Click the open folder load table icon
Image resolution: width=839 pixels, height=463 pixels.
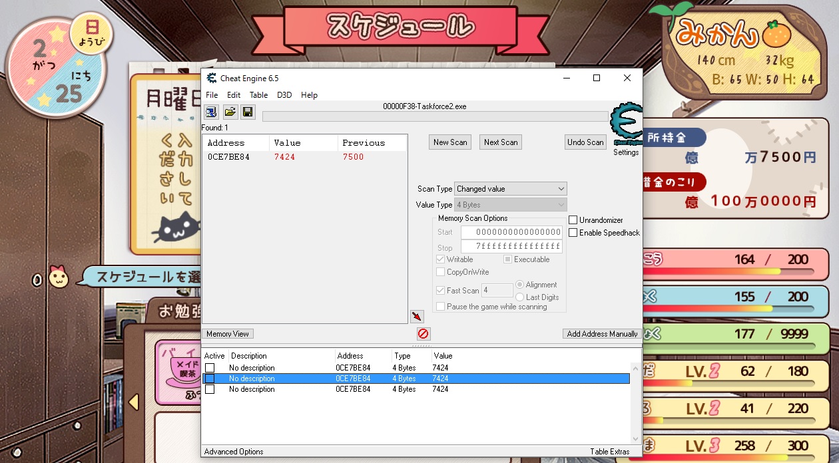[230, 112]
